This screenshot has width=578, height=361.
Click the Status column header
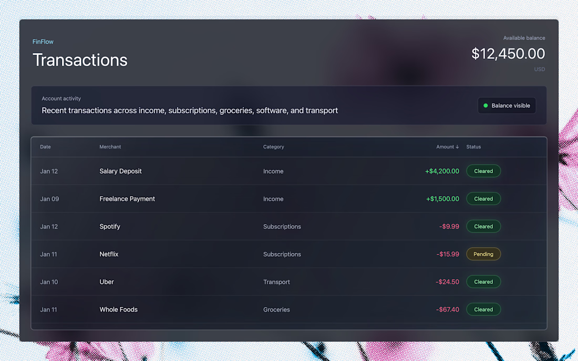click(473, 147)
